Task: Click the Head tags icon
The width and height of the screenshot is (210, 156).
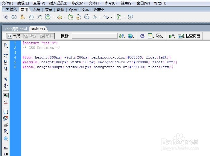Action: pyautogui.click(x=95, y=17)
